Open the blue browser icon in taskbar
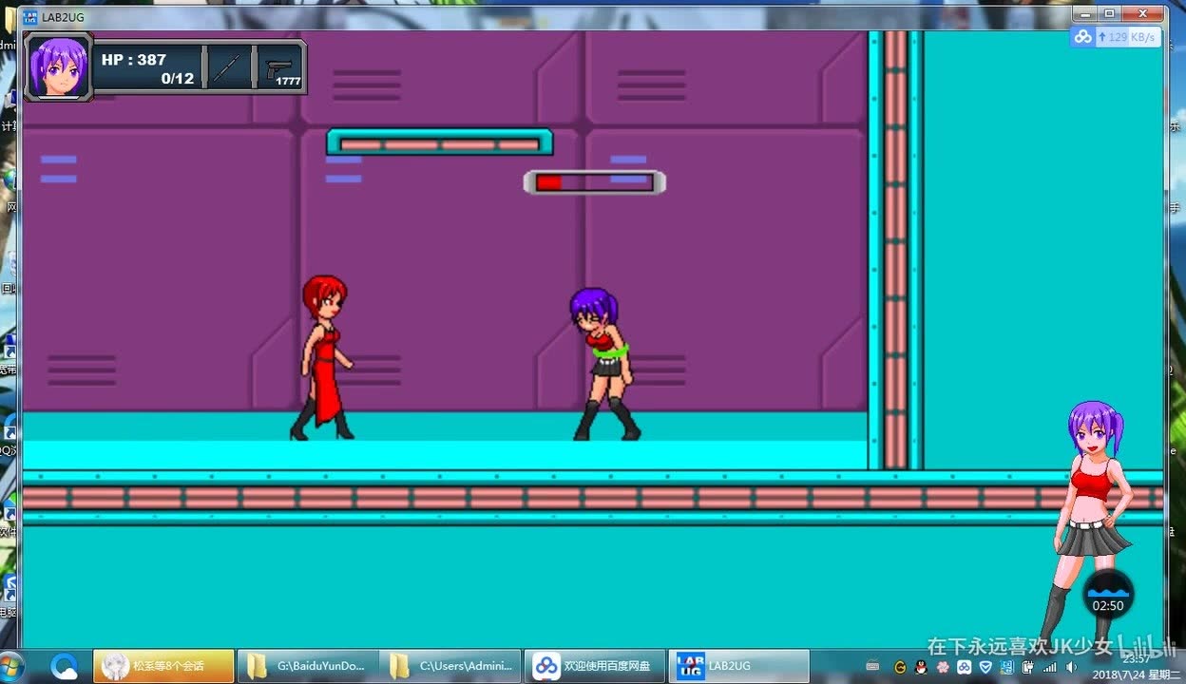The image size is (1186, 684). coord(65,666)
